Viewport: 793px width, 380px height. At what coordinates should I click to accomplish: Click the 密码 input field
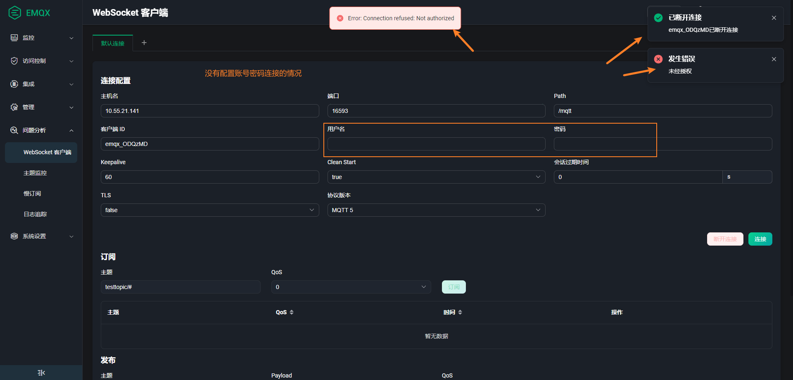[663, 144]
